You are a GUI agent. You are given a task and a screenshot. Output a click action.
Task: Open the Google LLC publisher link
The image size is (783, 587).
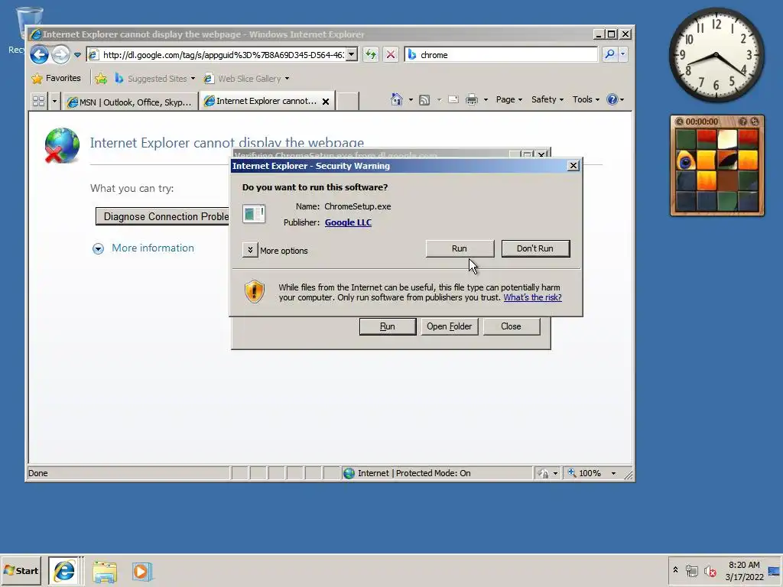point(348,222)
